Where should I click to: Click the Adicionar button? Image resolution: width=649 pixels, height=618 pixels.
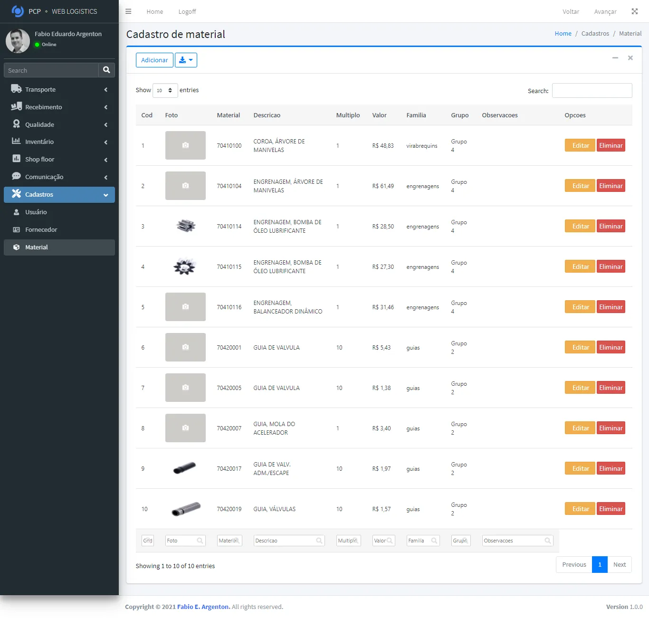[x=154, y=60]
